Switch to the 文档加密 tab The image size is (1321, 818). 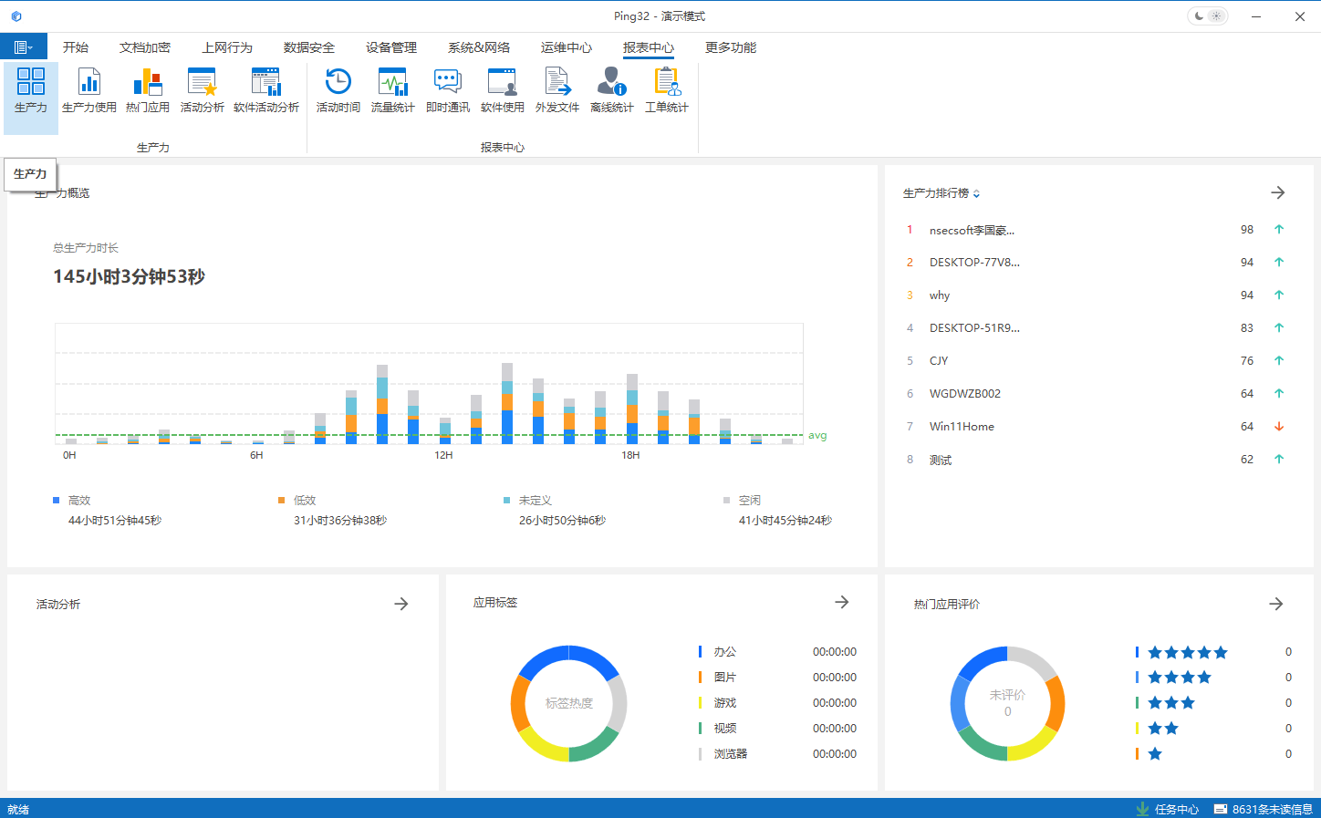[145, 47]
